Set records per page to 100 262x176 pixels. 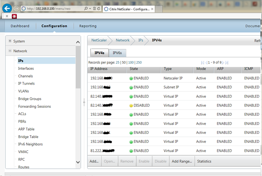[x=131, y=62]
